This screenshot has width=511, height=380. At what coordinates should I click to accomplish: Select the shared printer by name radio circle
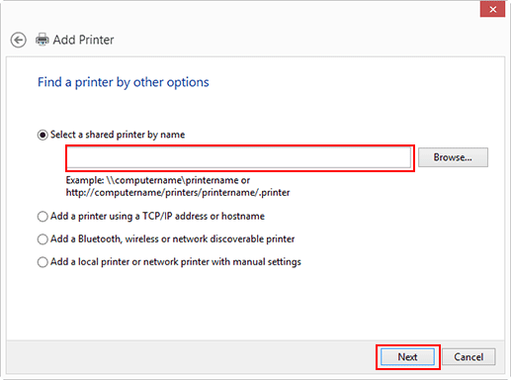point(43,135)
